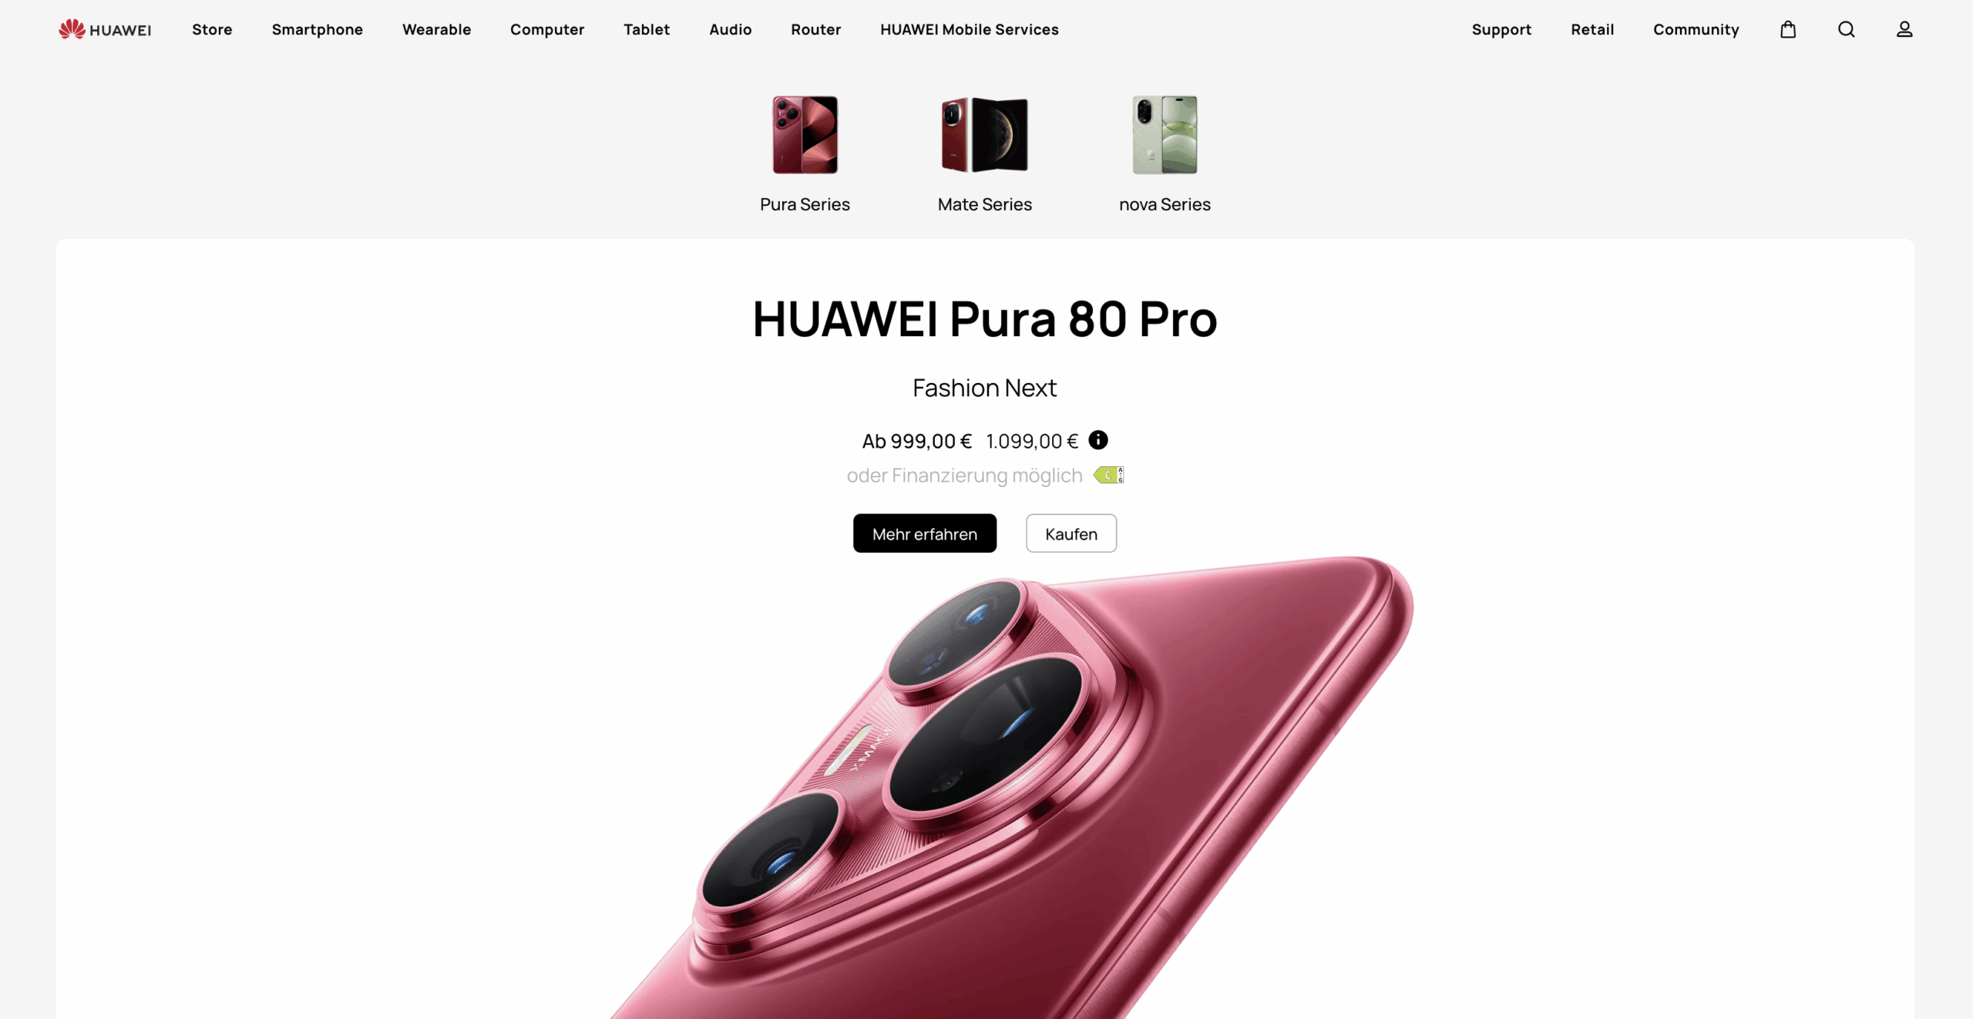This screenshot has width=1973, height=1019.
Task: Open the Support link
Action: (1501, 29)
